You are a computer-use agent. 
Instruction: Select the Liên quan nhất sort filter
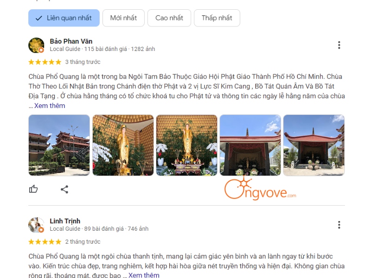pyautogui.click(x=64, y=18)
